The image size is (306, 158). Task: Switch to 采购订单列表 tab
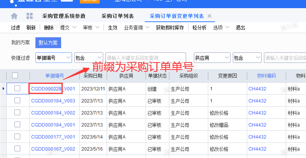tap(118, 16)
